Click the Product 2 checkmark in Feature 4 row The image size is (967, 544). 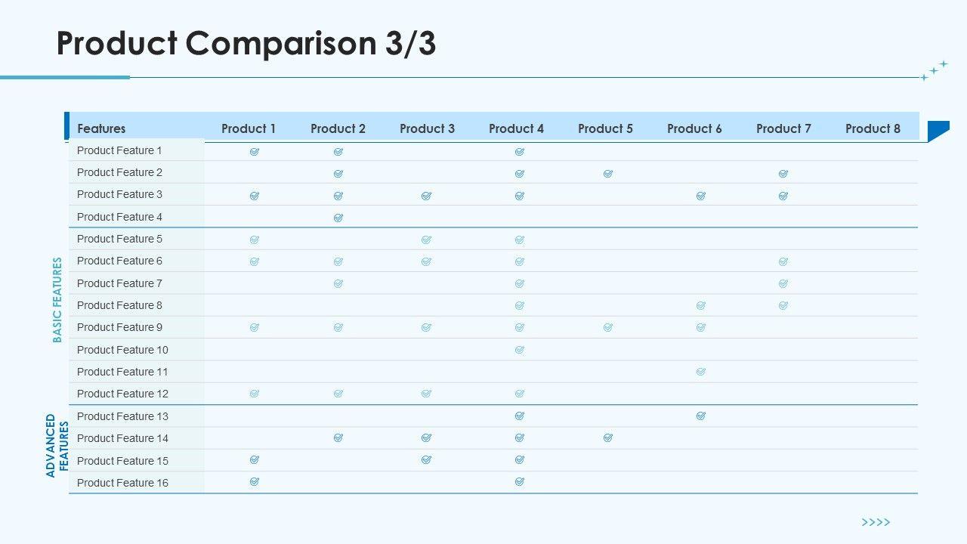(x=338, y=218)
